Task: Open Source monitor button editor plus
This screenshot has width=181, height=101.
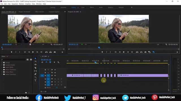Action: click(x=62, y=52)
